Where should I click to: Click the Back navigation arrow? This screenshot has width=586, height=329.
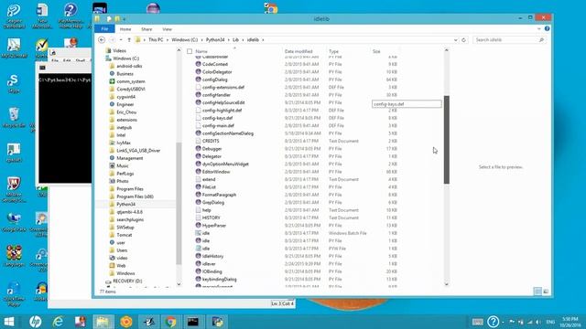(x=102, y=39)
